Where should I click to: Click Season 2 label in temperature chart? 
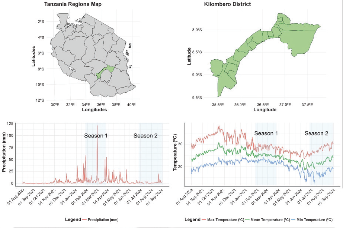[x=316, y=133]
